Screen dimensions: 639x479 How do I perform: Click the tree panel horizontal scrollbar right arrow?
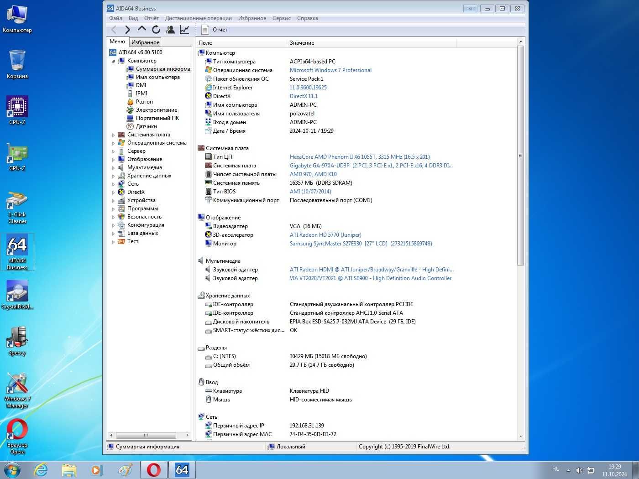(x=187, y=435)
